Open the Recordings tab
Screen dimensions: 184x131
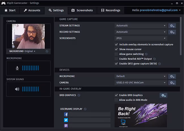[x=110, y=10]
